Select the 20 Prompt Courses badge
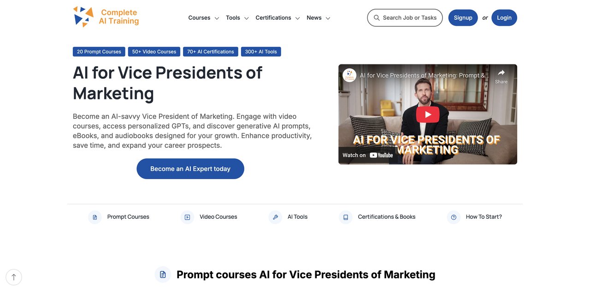The image size is (590, 291). click(99, 52)
